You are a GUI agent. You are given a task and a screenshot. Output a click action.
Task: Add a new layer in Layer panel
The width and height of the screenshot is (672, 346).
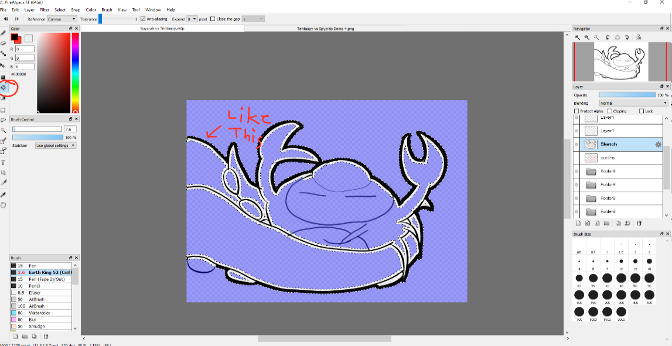click(578, 223)
